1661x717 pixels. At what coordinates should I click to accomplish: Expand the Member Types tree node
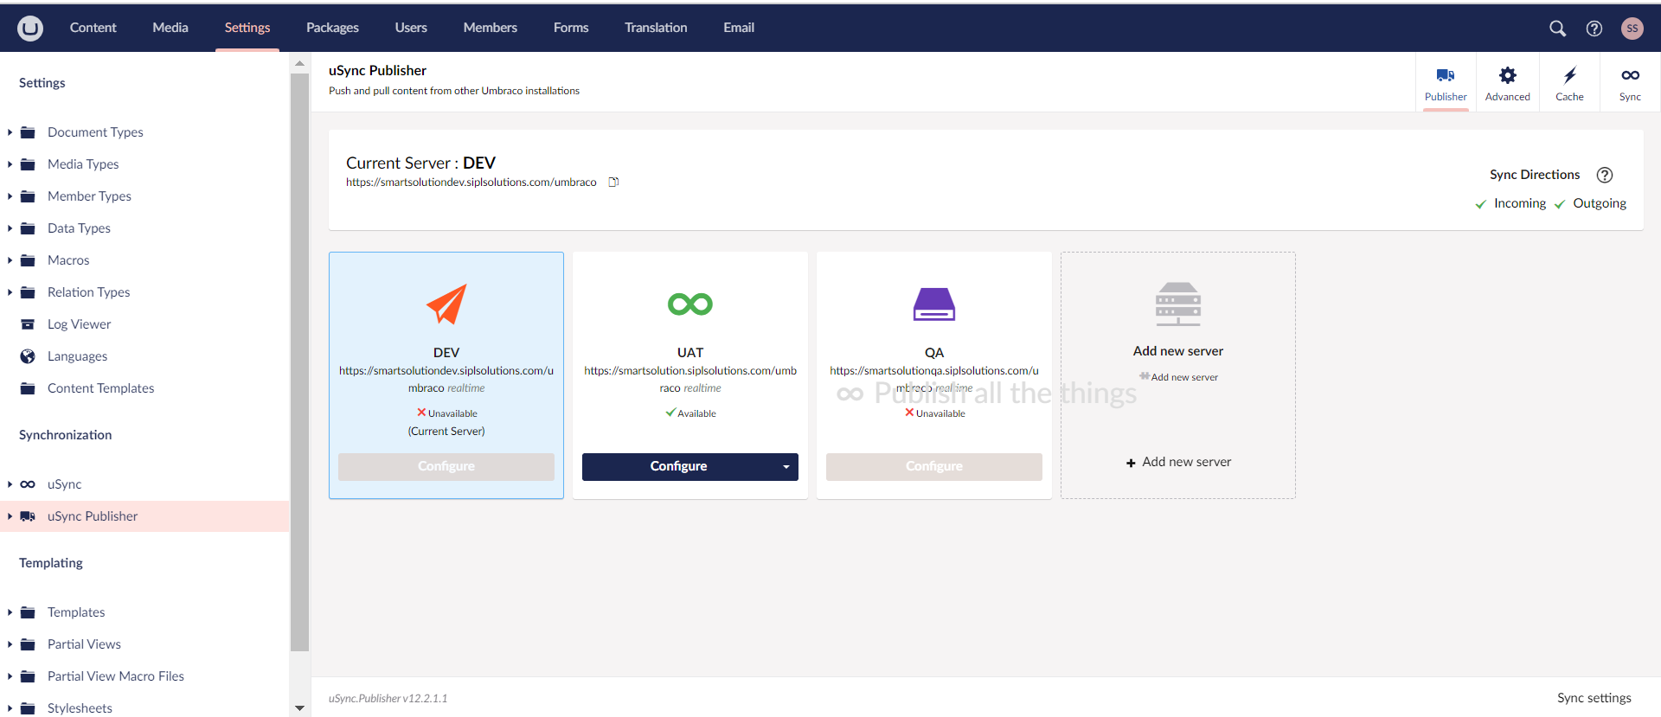(x=10, y=196)
